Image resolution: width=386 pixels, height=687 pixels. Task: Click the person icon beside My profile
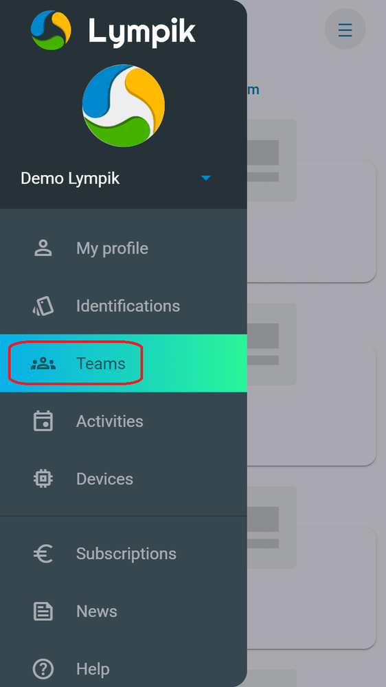[43, 248]
